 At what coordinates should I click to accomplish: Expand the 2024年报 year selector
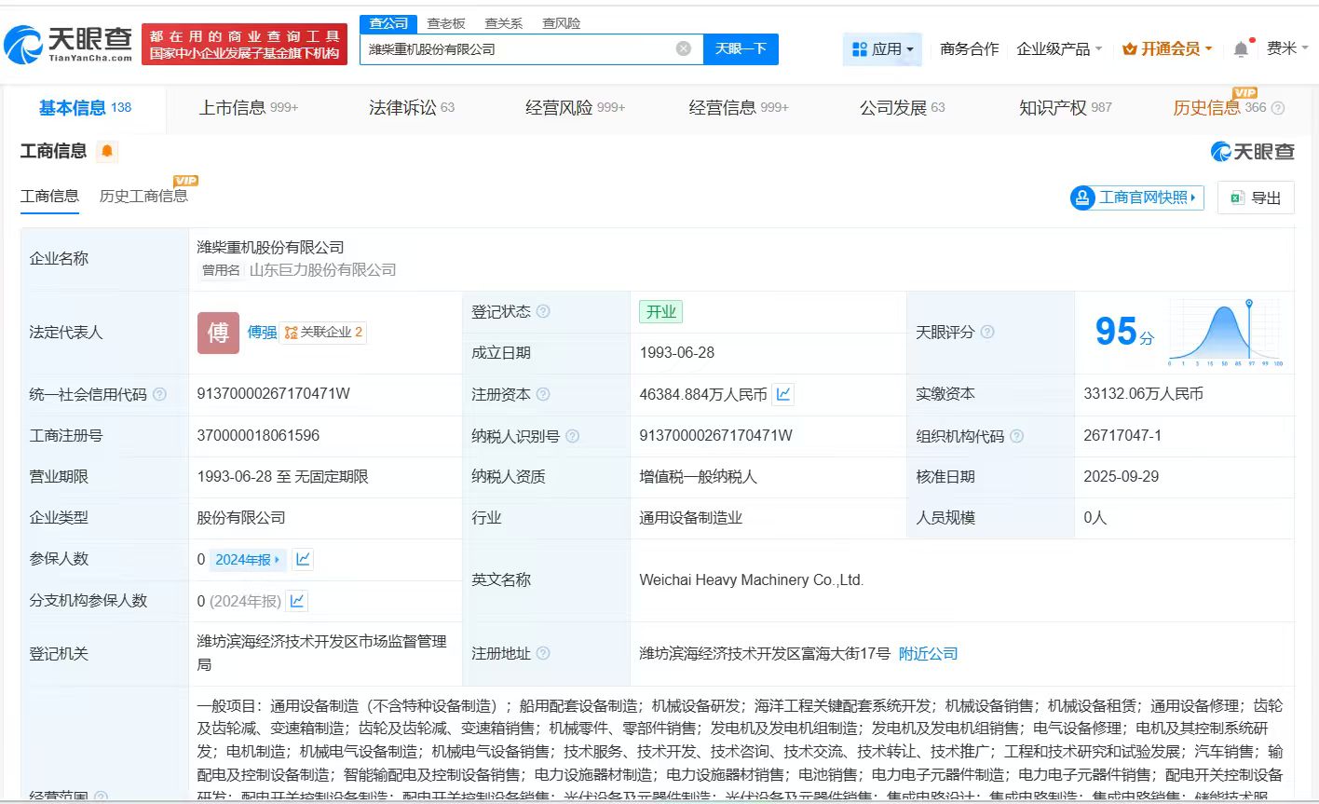click(248, 559)
